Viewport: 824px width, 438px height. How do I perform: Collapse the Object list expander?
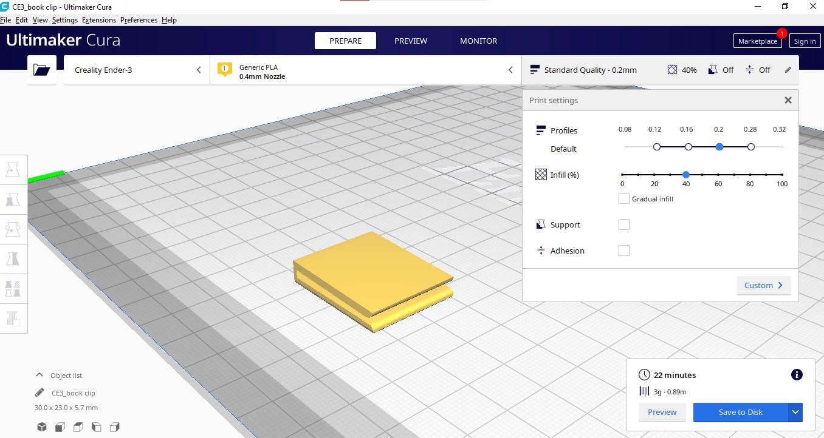[39, 375]
